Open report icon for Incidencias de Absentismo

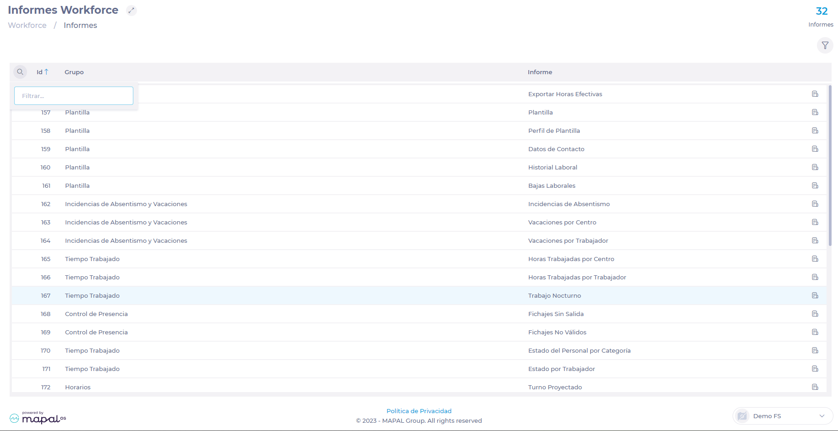(x=815, y=204)
